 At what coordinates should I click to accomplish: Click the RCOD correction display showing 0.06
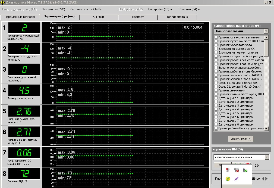[x=24, y=153]
